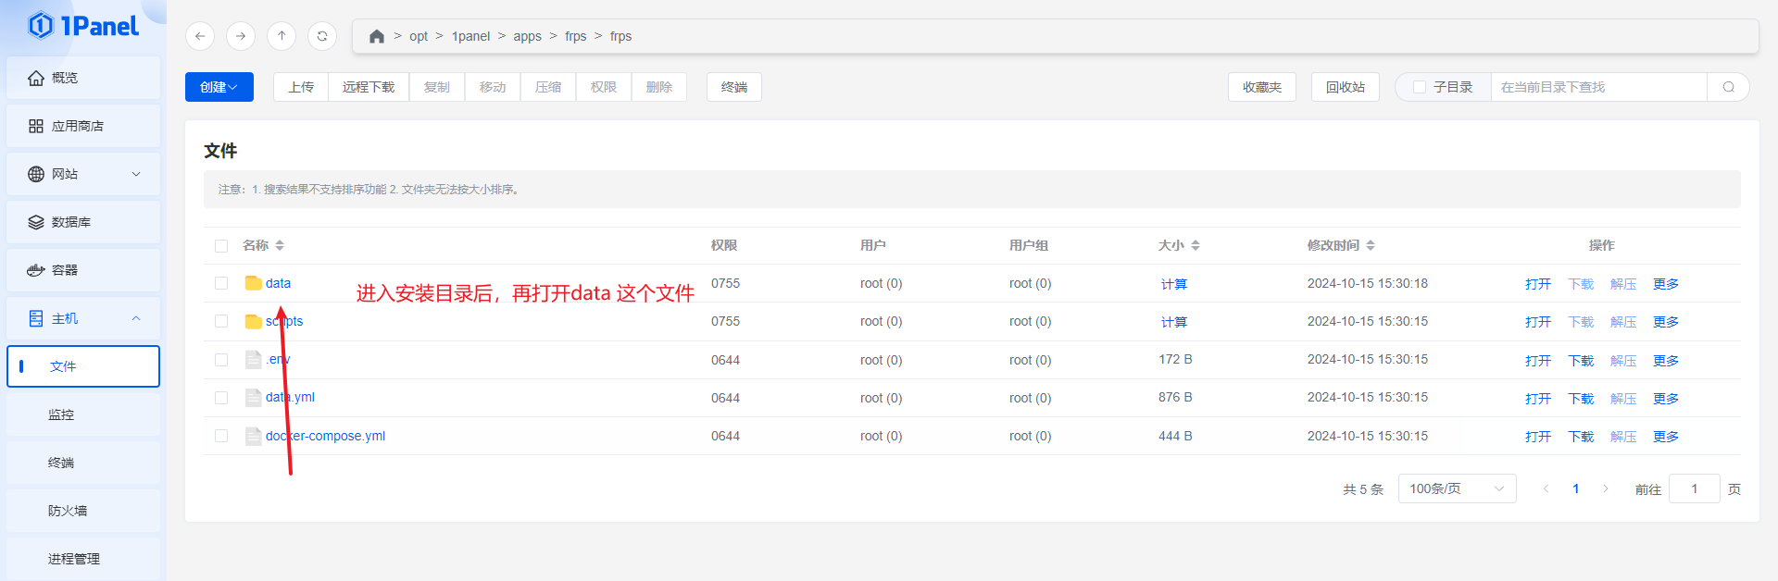Check the data folder row checkbox
Viewport: 1778px width, 581px height.
221,283
